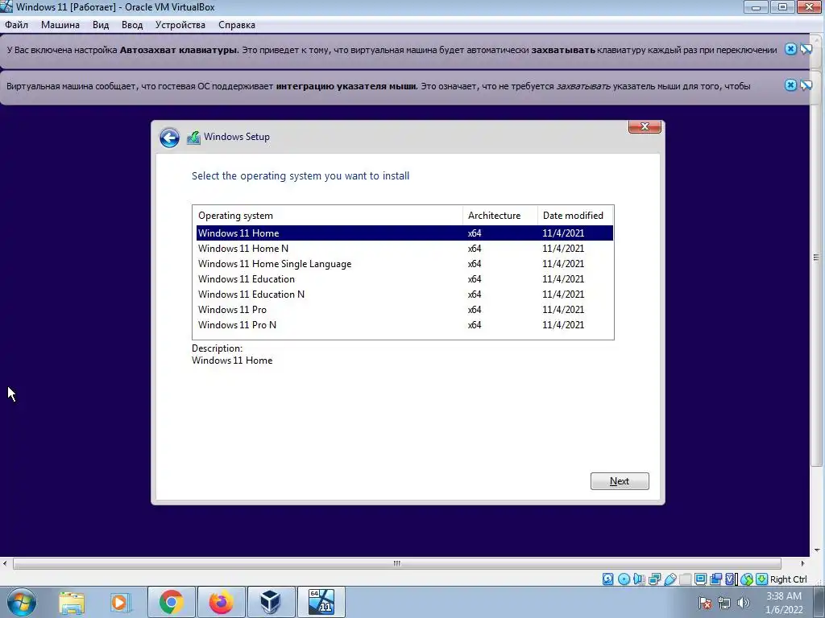Click the Operating system column header
This screenshot has width=825, height=618.
point(328,216)
